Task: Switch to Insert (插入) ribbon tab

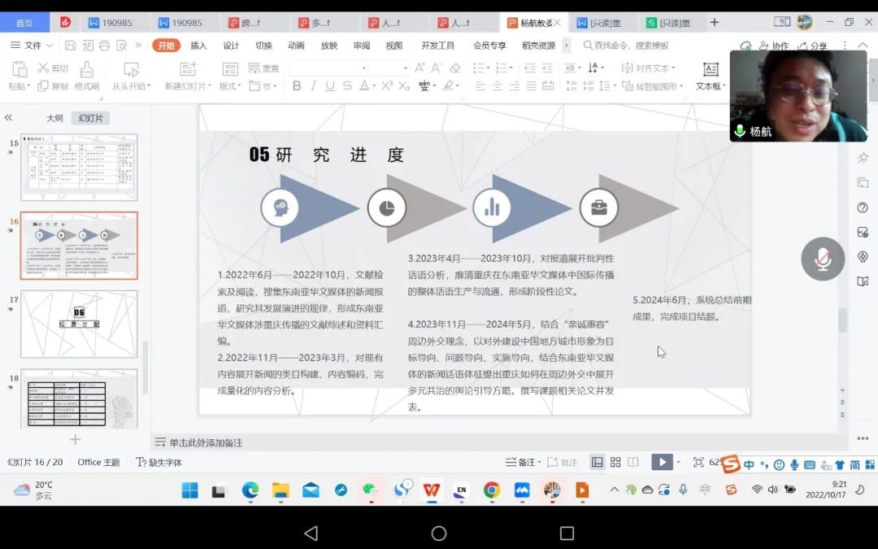Action: pyautogui.click(x=198, y=46)
